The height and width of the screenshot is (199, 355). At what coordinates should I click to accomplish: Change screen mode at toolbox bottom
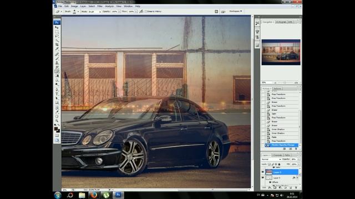tap(57, 140)
